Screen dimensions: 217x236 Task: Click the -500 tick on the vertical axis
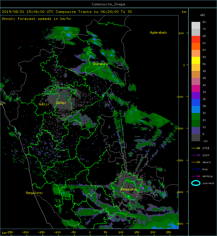pyautogui.click(x=180, y=224)
